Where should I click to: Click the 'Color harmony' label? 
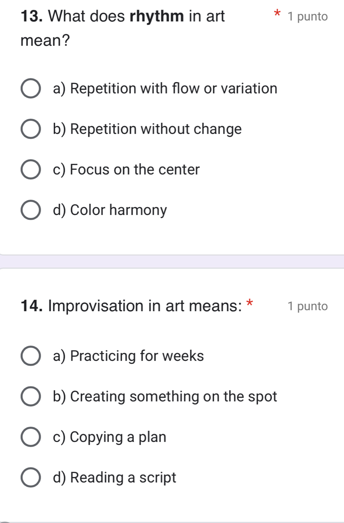110,209
